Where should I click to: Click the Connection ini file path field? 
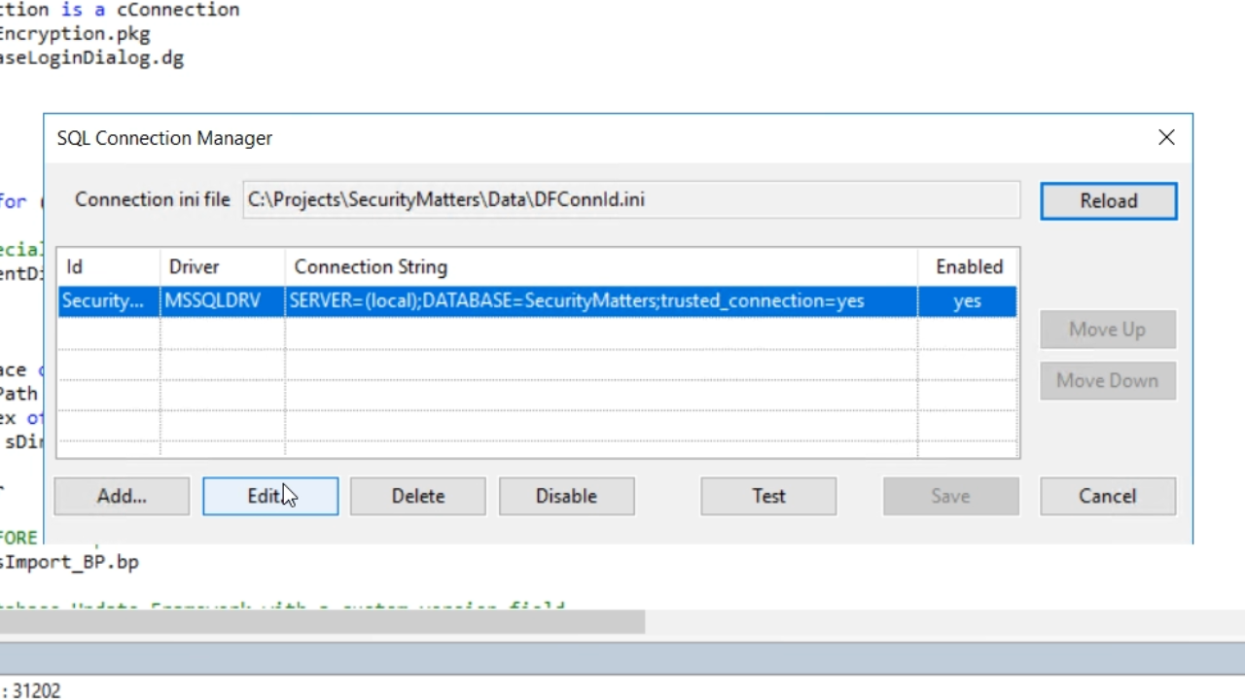click(x=630, y=200)
